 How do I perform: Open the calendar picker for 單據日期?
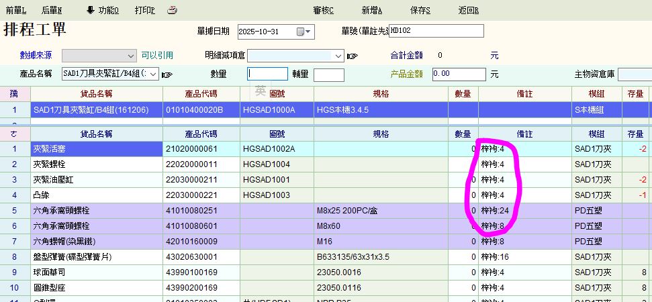[301, 32]
